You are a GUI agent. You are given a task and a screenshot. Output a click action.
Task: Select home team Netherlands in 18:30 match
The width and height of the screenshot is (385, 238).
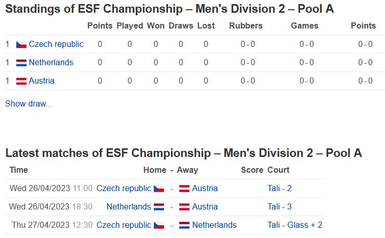(x=129, y=206)
